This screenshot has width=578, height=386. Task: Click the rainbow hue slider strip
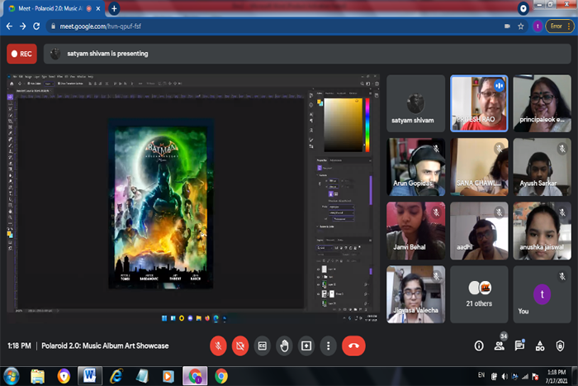(367, 125)
